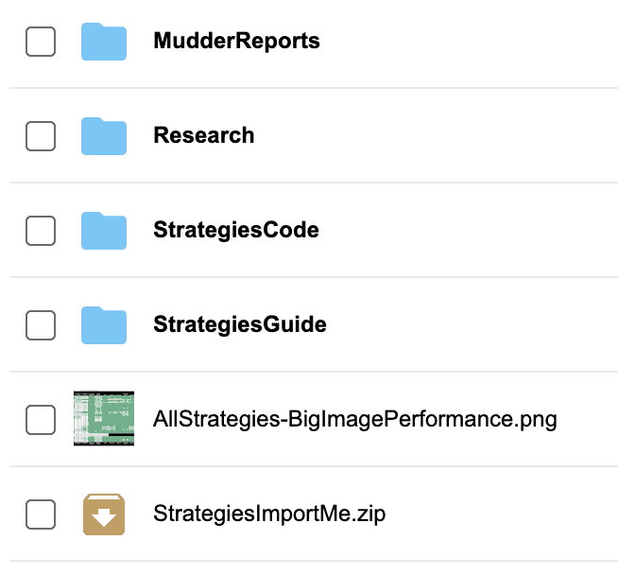Navigate into the Research folder name
The height and width of the screenshot is (575, 618).
click(x=203, y=135)
